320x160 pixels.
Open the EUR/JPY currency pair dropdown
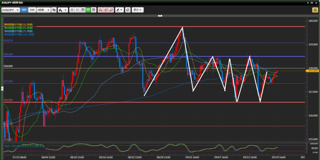point(10,10)
